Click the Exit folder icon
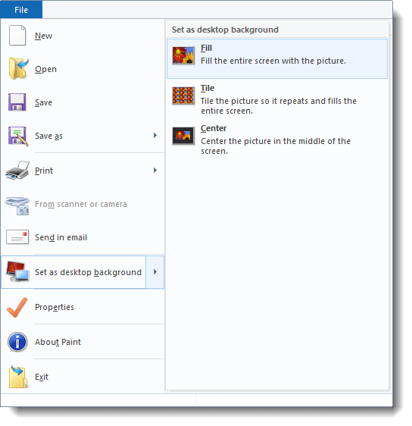412x426 pixels. click(x=18, y=377)
